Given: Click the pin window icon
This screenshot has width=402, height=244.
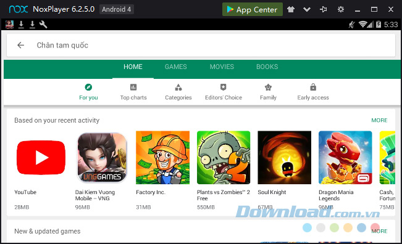Looking at the screenshot, I should [324, 9].
